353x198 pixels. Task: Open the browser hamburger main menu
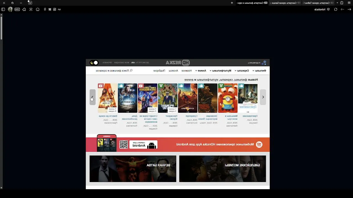coord(349,3)
